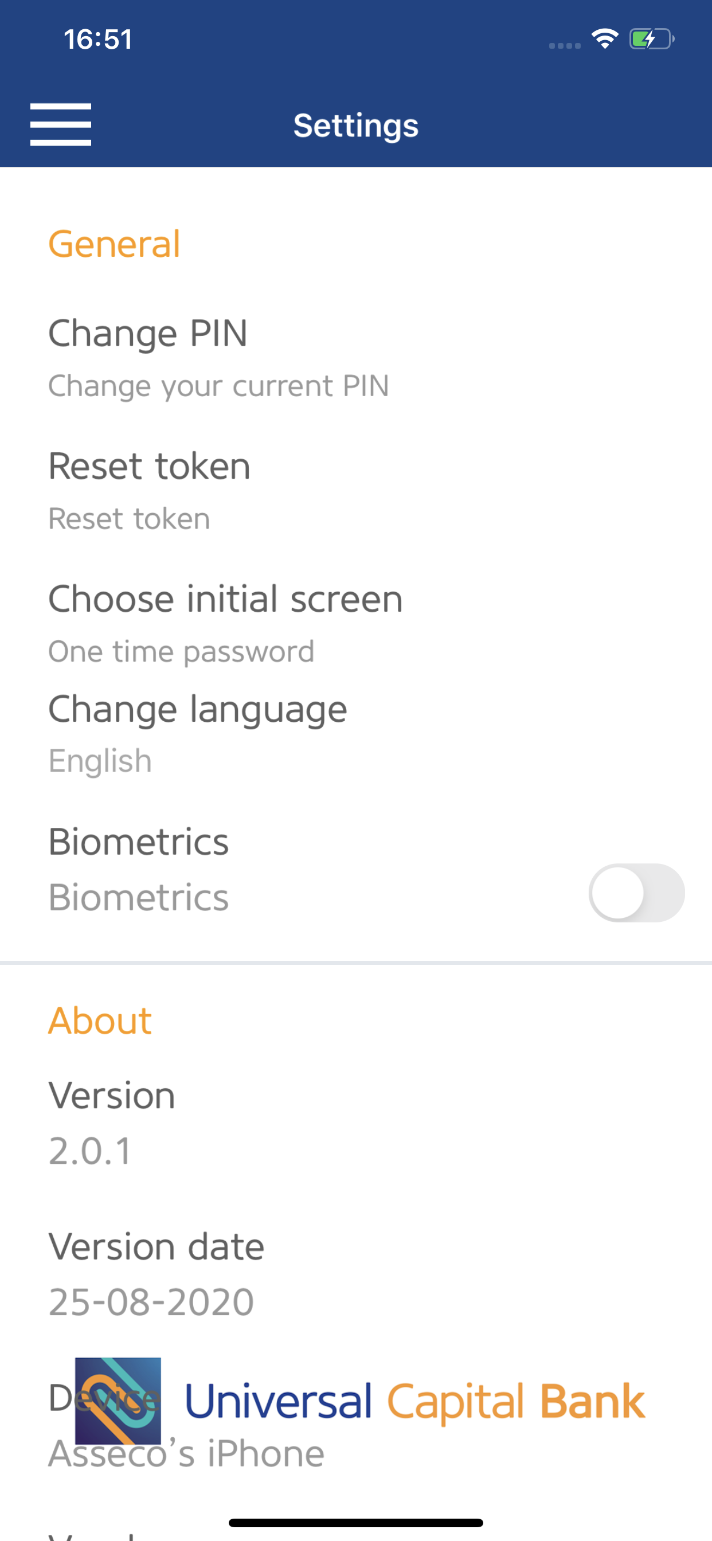Click the battery charging indicator
712x1541 pixels.
649,40
